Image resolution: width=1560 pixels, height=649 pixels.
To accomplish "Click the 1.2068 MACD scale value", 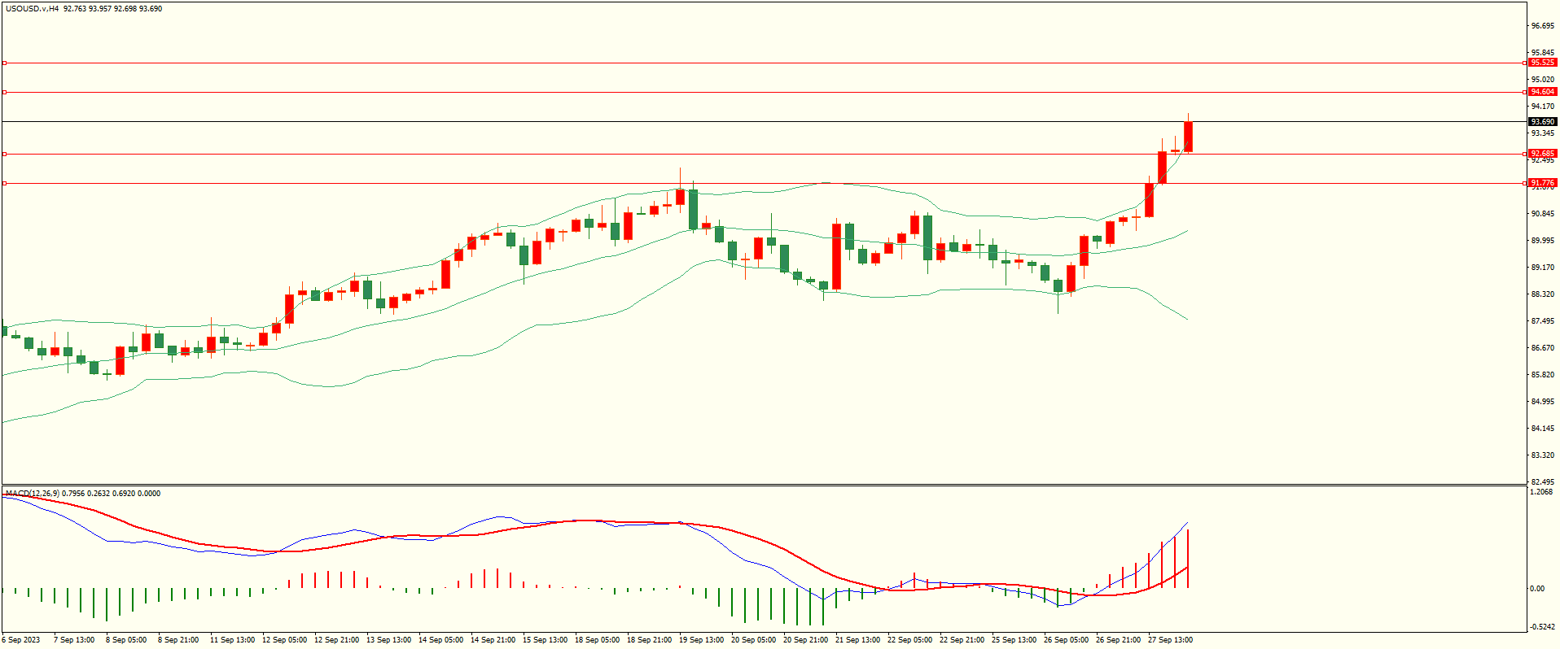I will pos(1542,492).
